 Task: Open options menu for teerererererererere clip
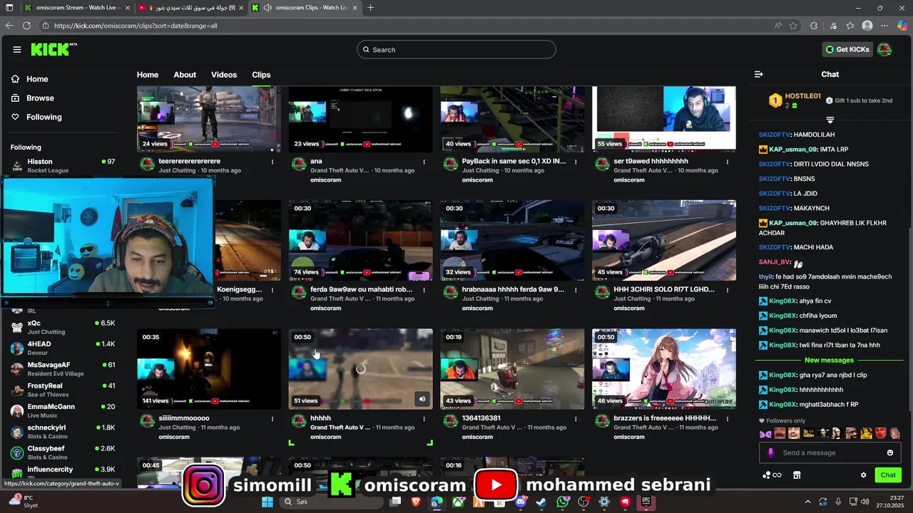(272, 162)
